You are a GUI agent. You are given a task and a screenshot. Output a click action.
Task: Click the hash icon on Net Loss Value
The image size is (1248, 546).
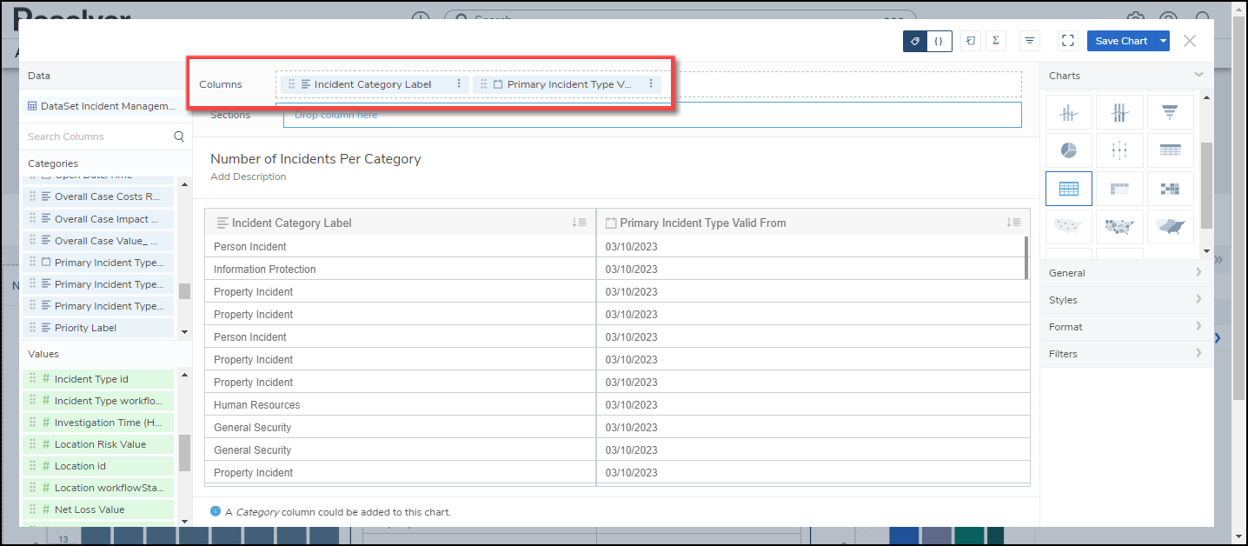tap(46, 509)
